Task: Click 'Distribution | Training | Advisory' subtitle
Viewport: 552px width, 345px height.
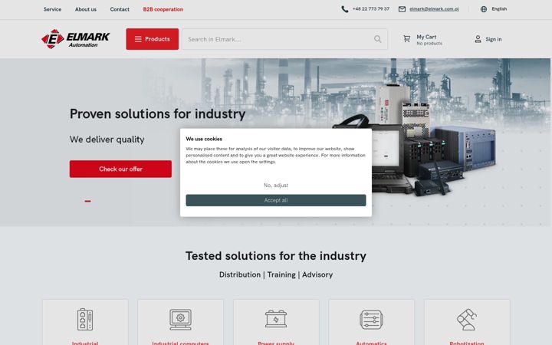Action: tap(276, 274)
